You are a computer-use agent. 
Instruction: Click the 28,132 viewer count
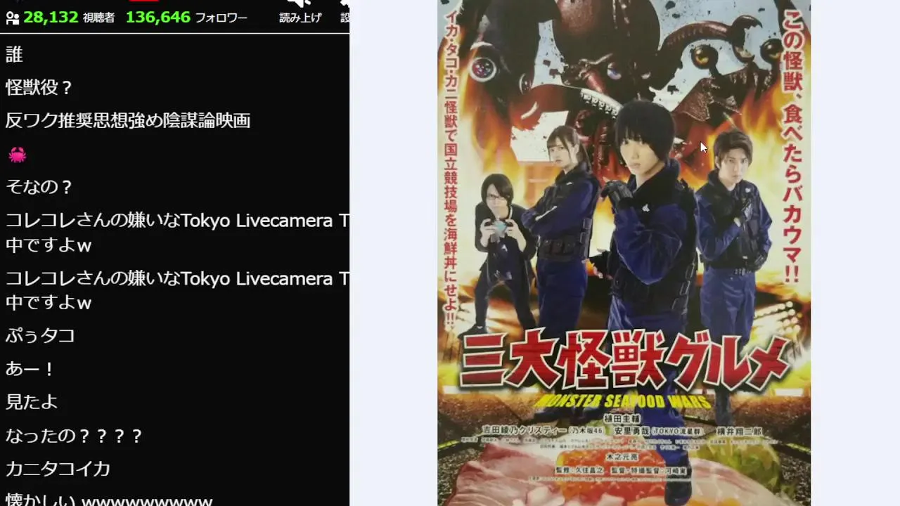tap(51, 18)
